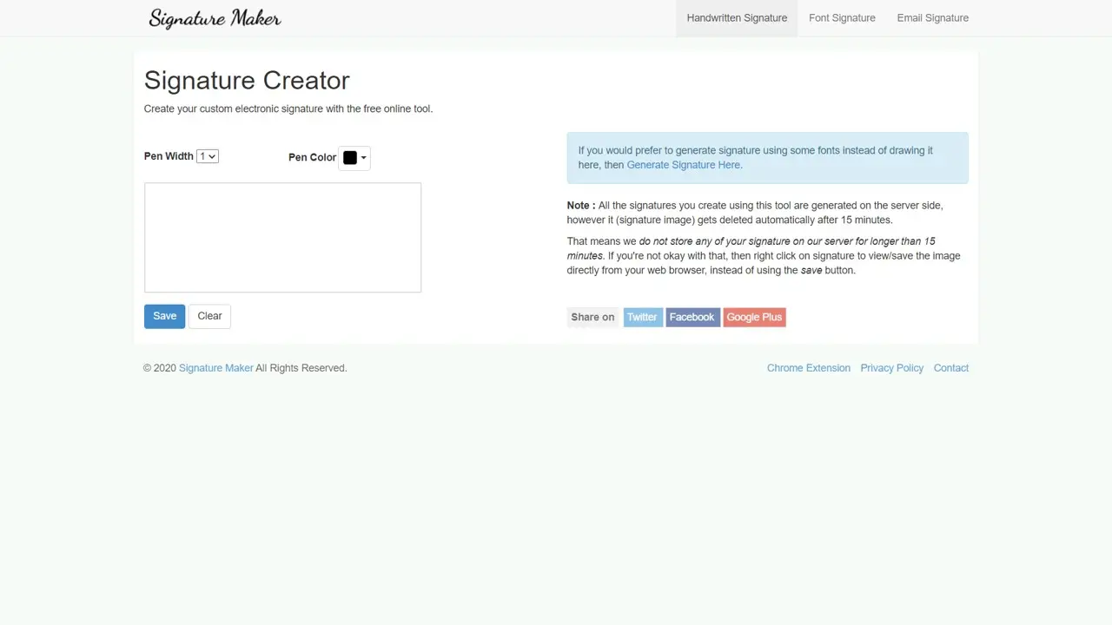Open the Signature Maker logo homepage
This screenshot has height=625, width=1112.
(215, 18)
